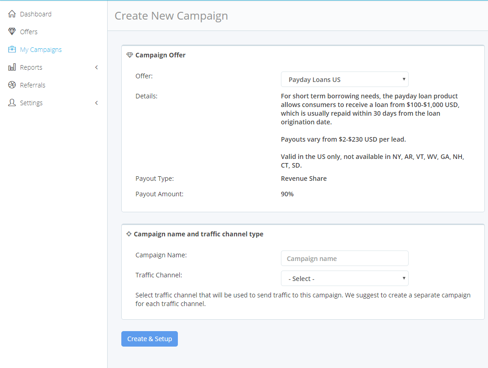Screen dimensions: 488x368
Task: Open Reports via its bar chart icon
Action: [11, 67]
